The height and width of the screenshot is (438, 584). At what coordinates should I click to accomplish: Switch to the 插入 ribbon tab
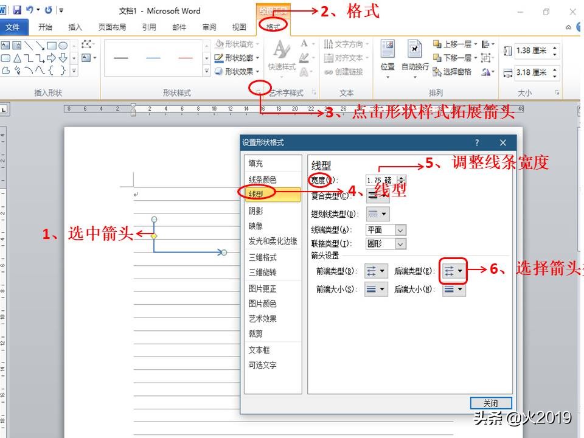pos(75,27)
